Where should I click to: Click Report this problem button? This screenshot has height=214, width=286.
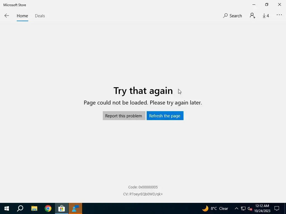coord(124,116)
